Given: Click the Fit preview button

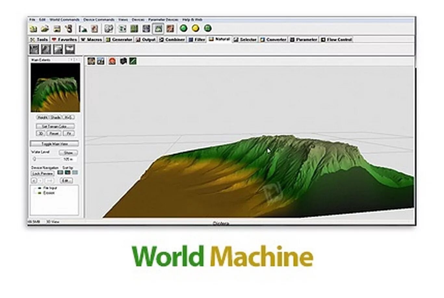Looking at the screenshot, I should pyautogui.click(x=68, y=133).
